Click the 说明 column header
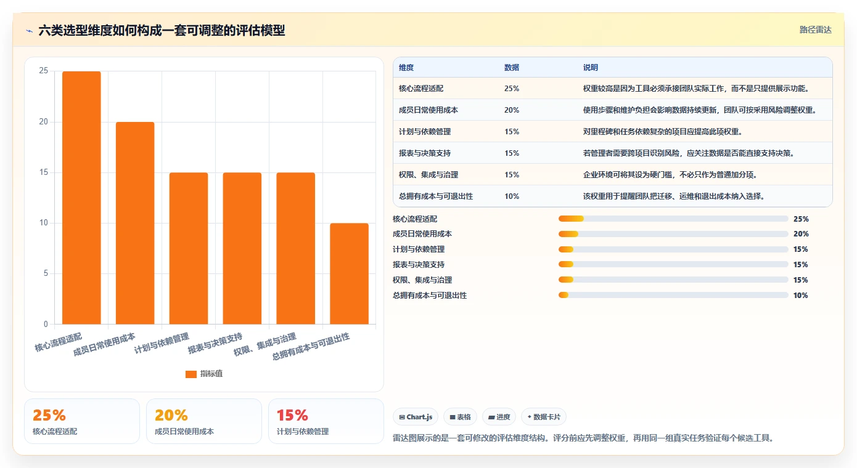This screenshot has height=468, width=857. point(591,68)
